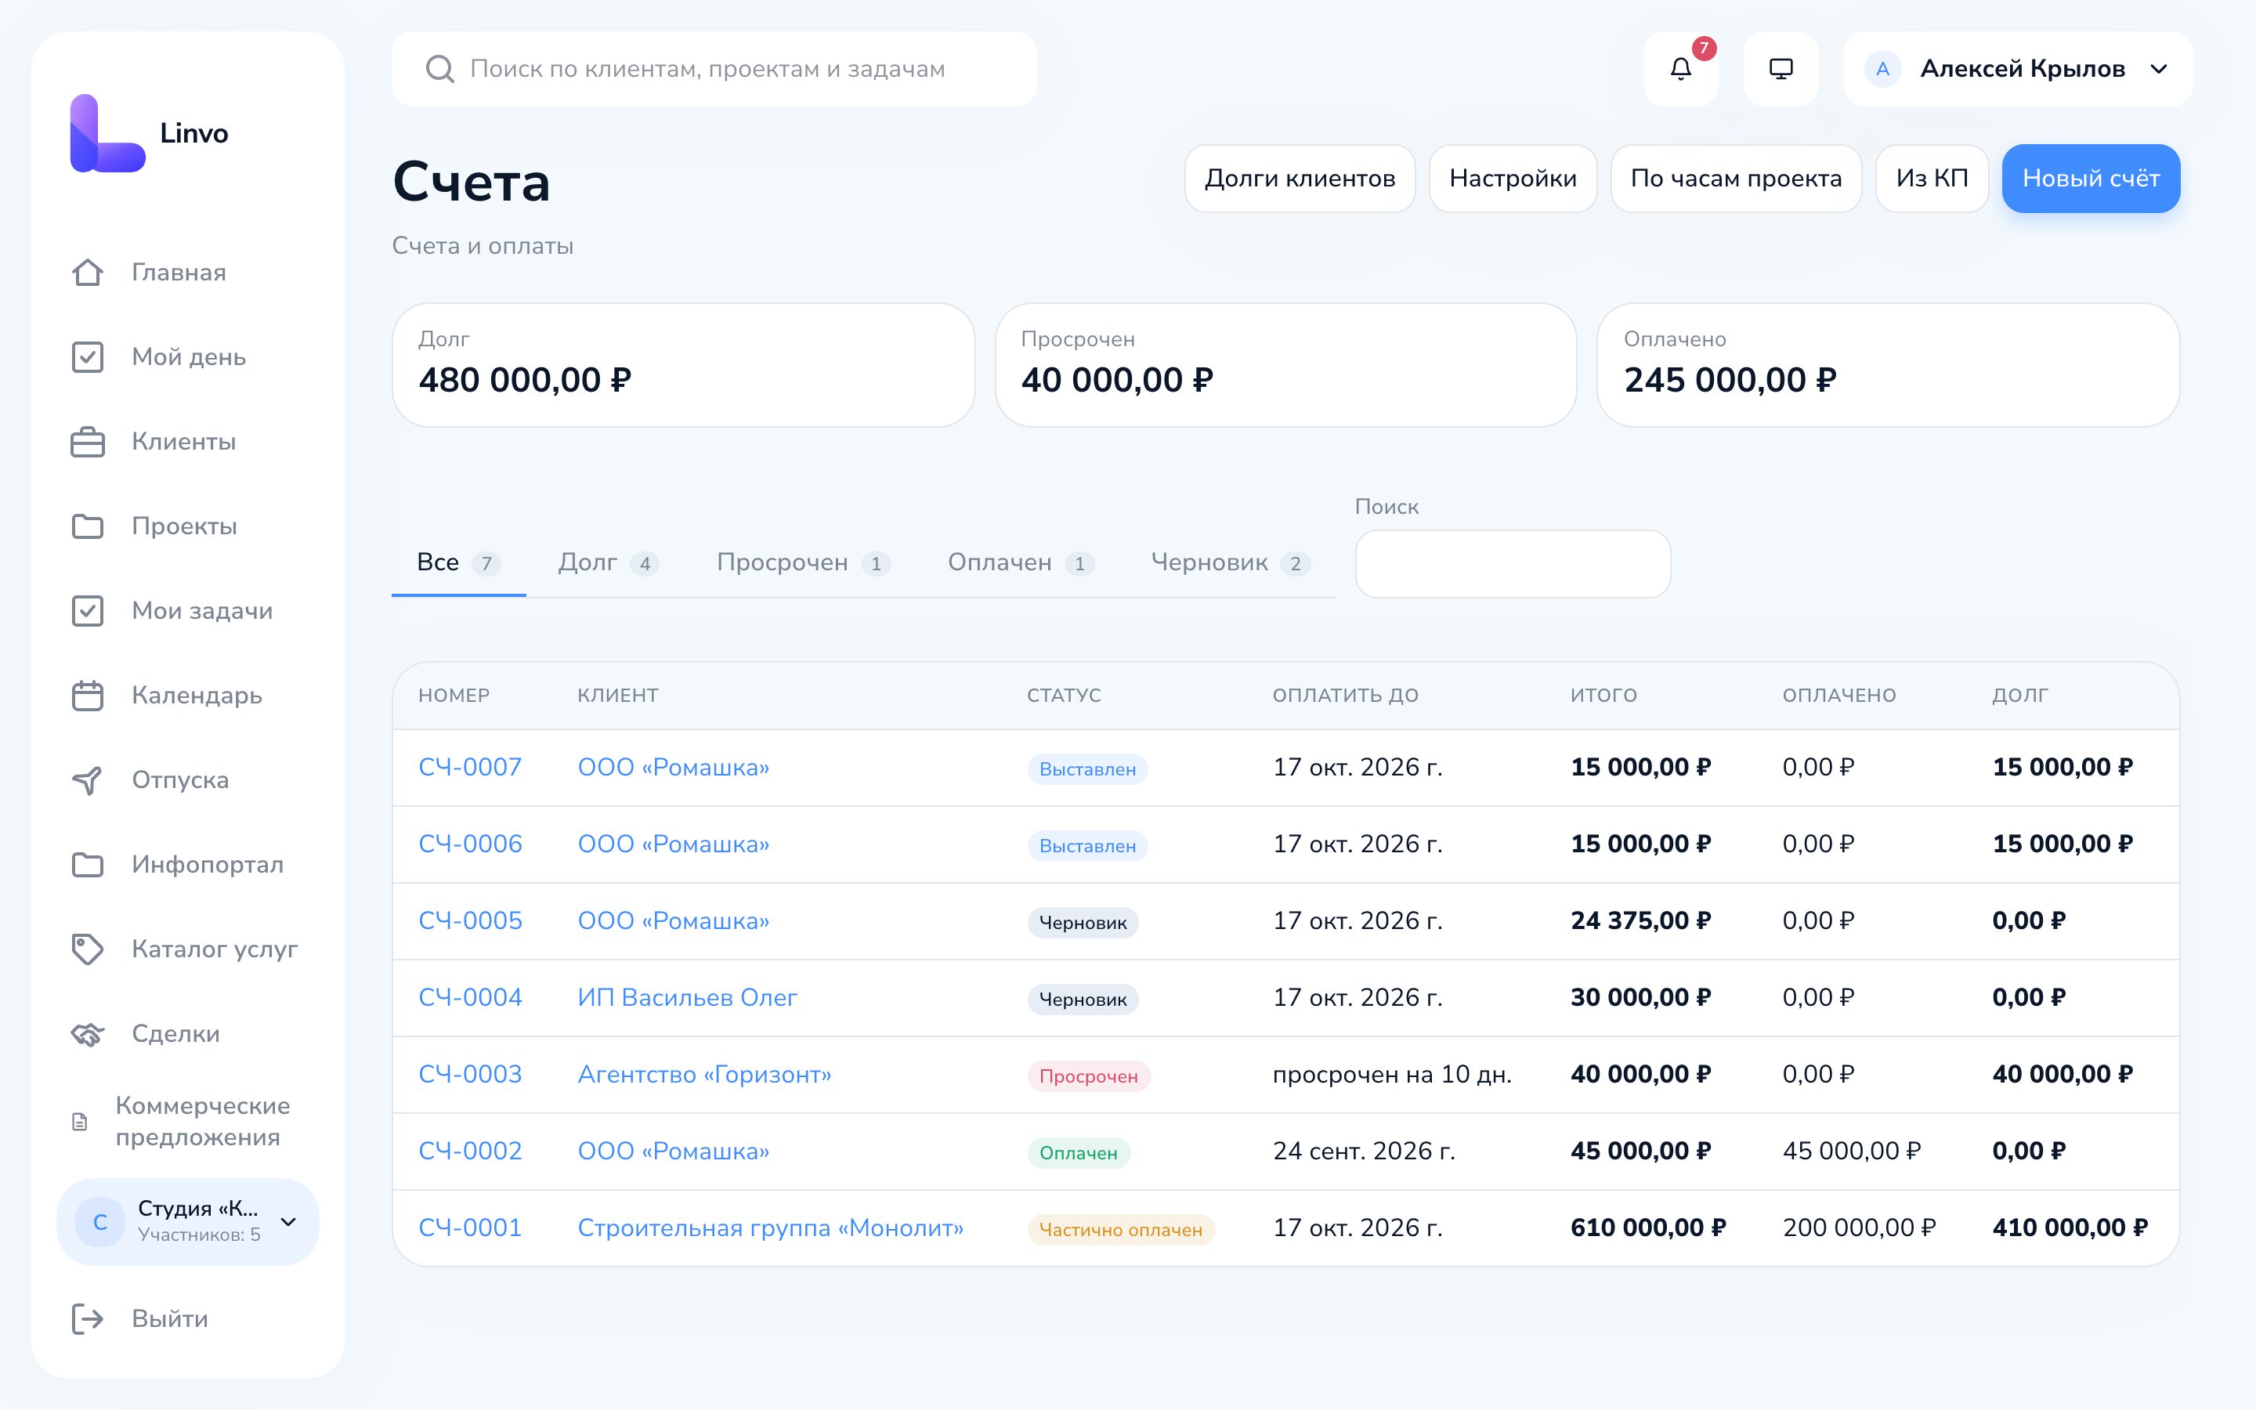Open client ИП Васильев Олег
2256x1410 pixels.
click(x=687, y=998)
